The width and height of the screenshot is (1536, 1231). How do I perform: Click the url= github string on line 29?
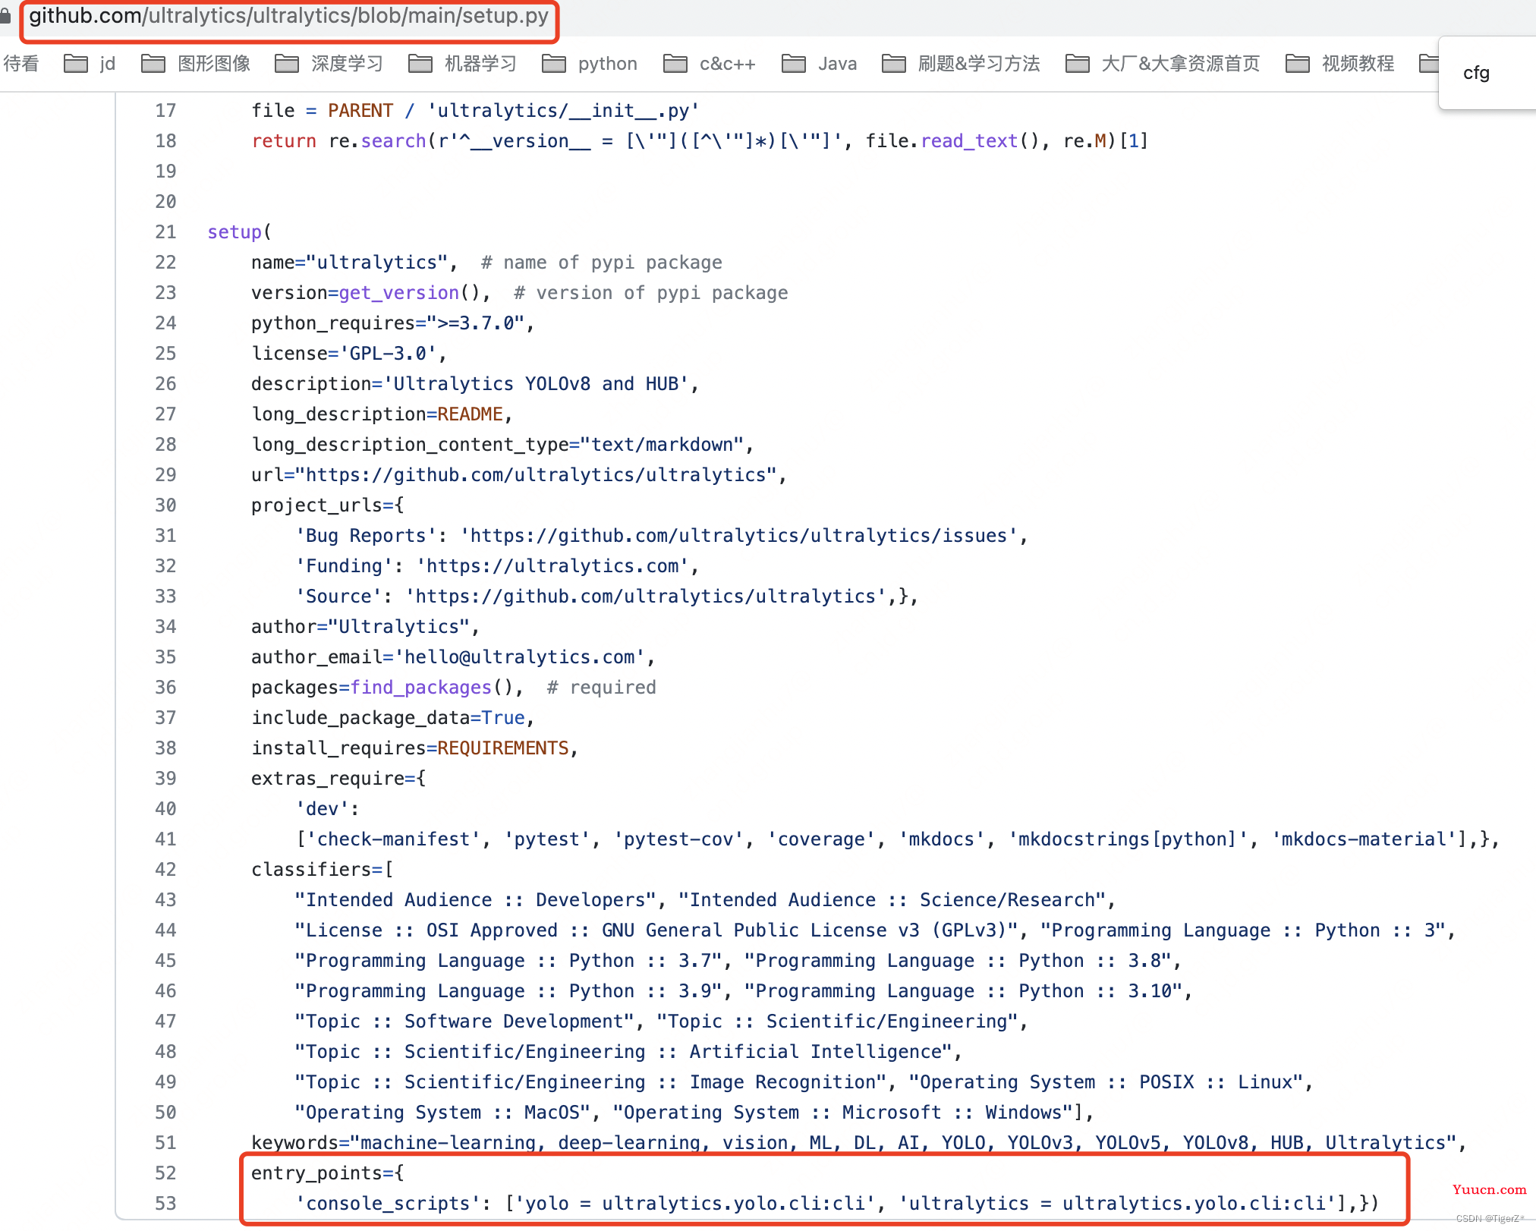[536, 475]
